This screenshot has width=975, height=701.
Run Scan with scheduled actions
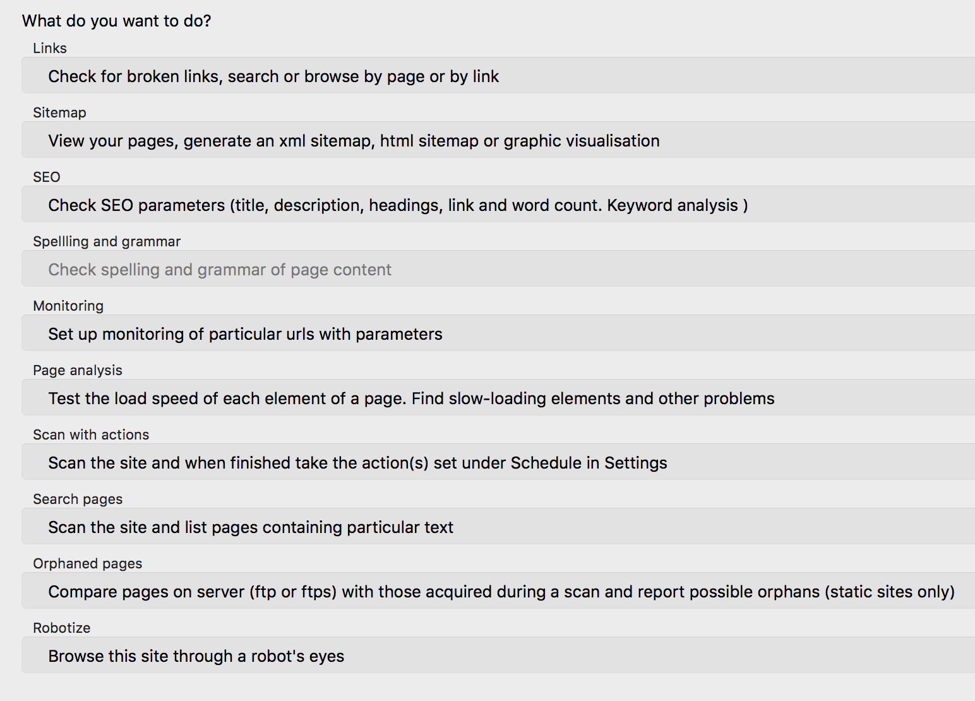[498, 462]
